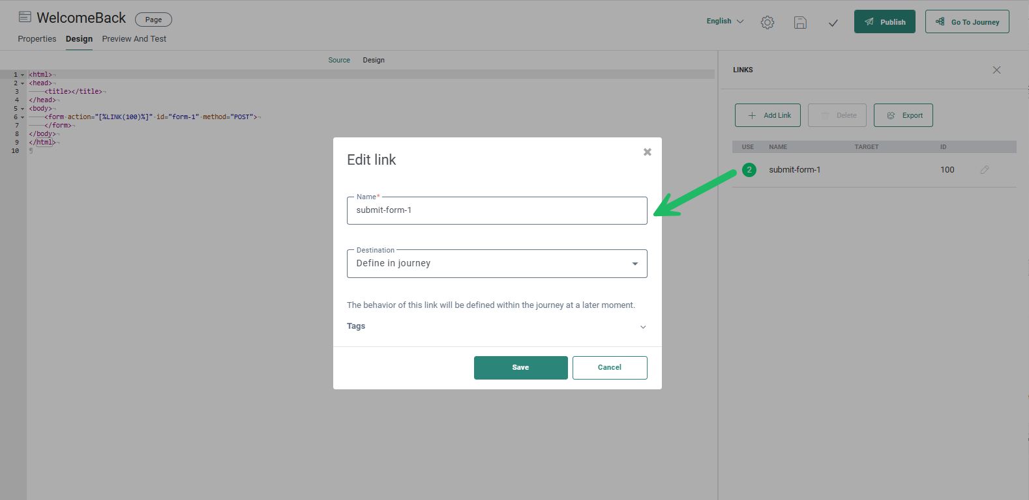
Task: Close the Edit link dialog
Action: pyautogui.click(x=647, y=152)
